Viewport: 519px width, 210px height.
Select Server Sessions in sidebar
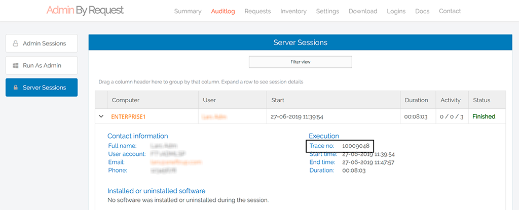(x=42, y=88)
